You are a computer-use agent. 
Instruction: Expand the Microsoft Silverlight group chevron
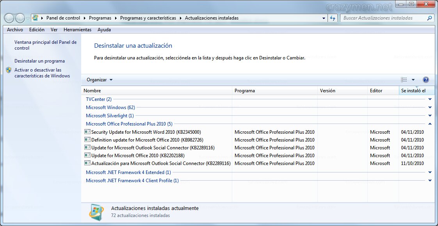tap(430, 115)
